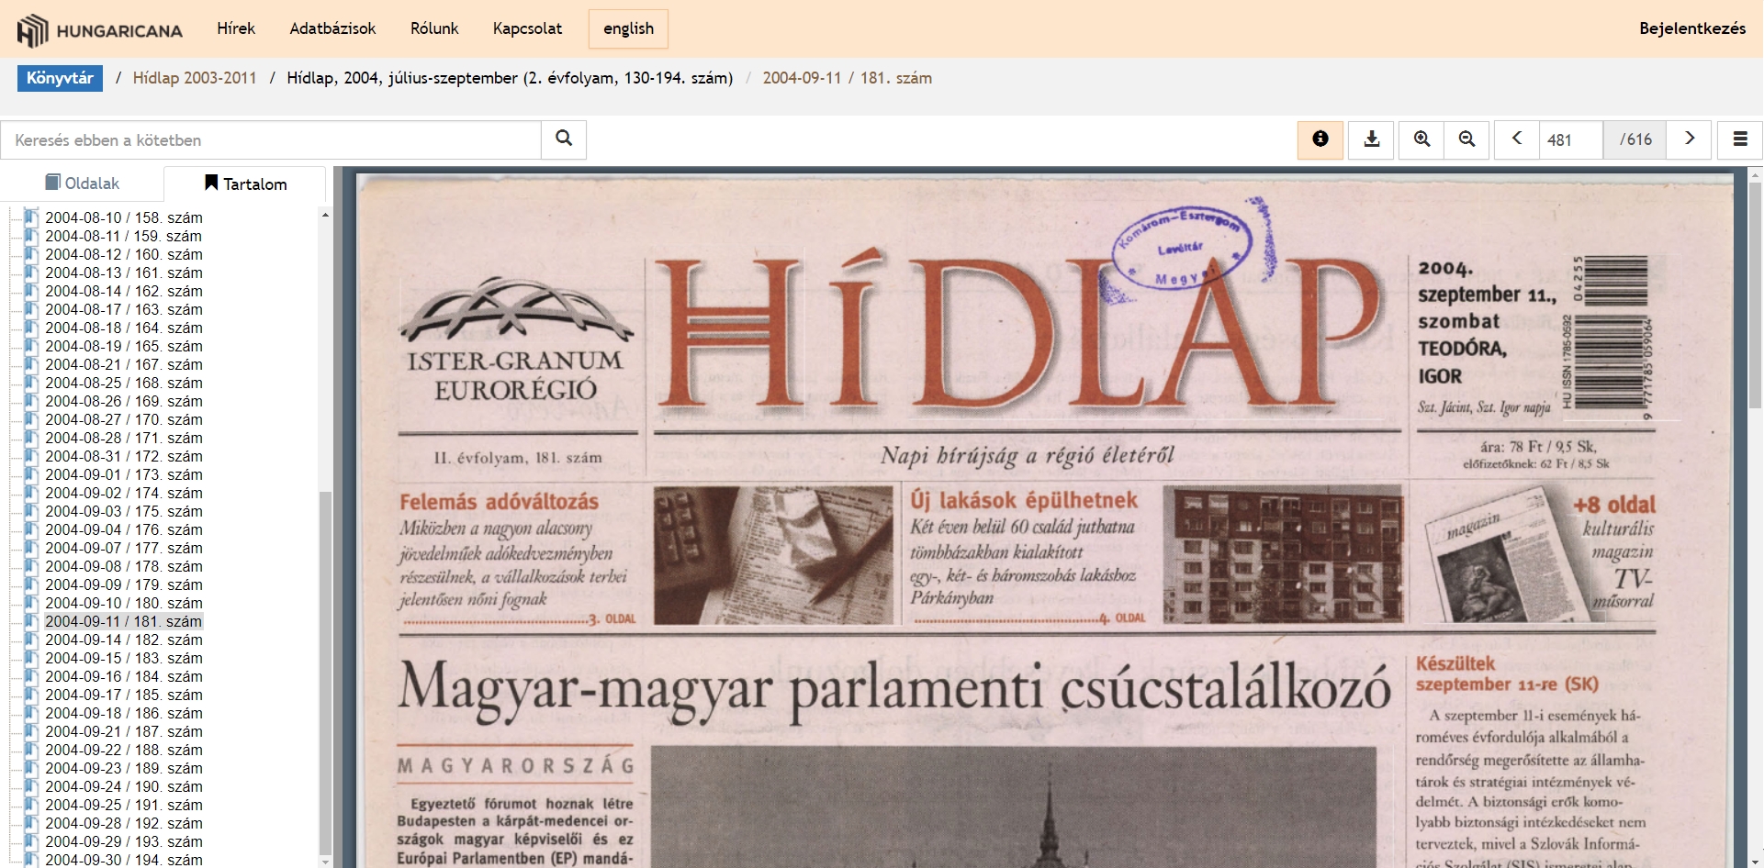Image resolution: width=1764 pixels, height=868 pixels.
Task: Select 2004-08-13 / 161. szám
Action: 124,273
